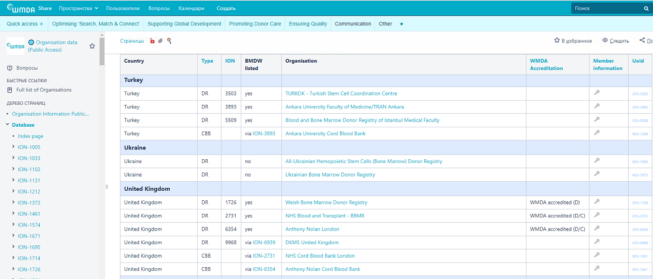Expand the ION-1033 tree node
The image size is (653, 279).
pyautogui.click(x=14, y=158)
